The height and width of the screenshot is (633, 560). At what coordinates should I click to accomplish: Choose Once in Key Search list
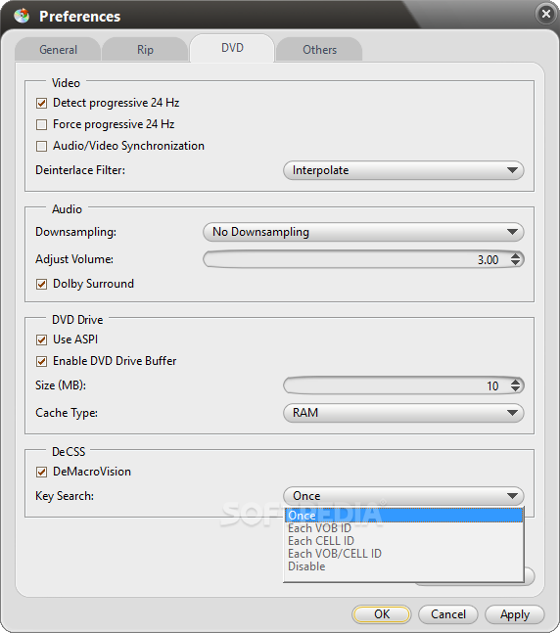point(403,516)
